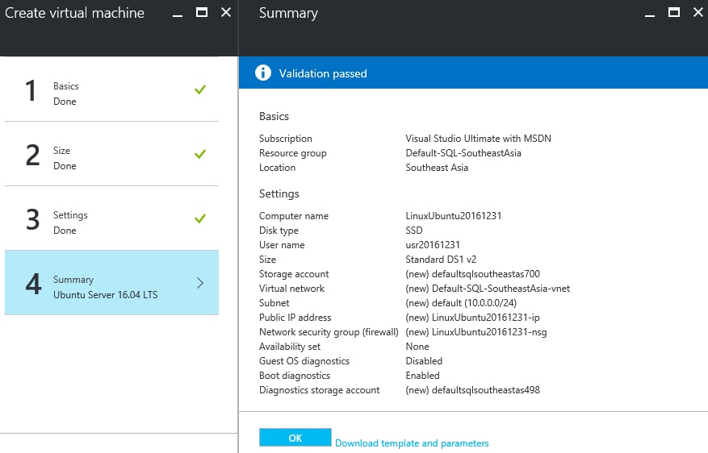Close the Summary blade

click(698, 12)
